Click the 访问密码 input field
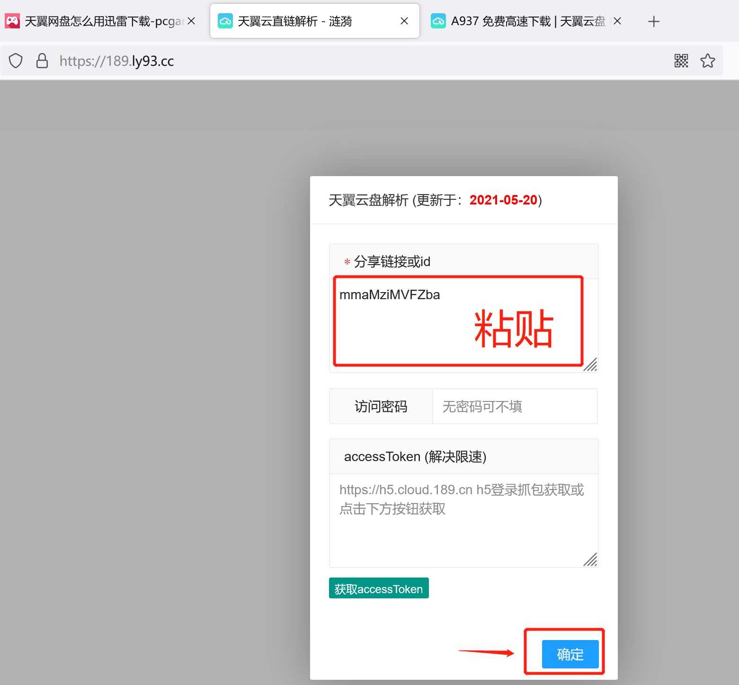The height and width of the screenshot is (685, 739). (515, 406)
